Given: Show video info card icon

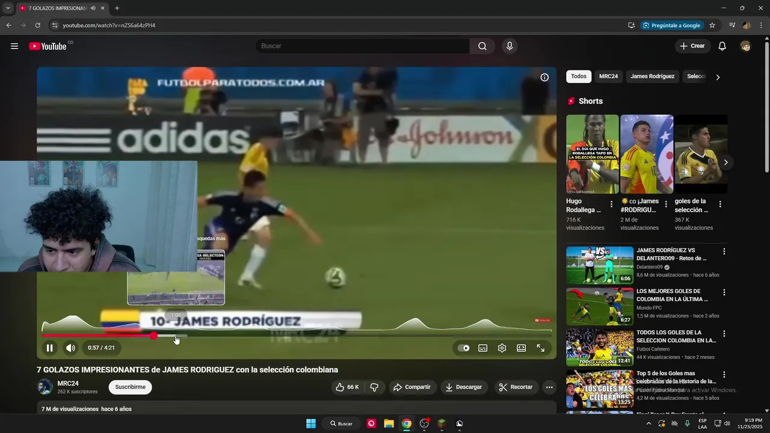Looking at the screenshot, I should [x=544, y=78].
